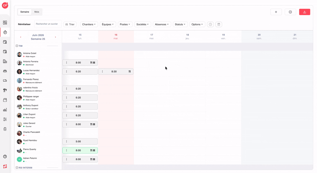This screenshot has height=173, width=317.
Task: Open the Chantiers dropdown filter
Action: (x=89, y=24)
